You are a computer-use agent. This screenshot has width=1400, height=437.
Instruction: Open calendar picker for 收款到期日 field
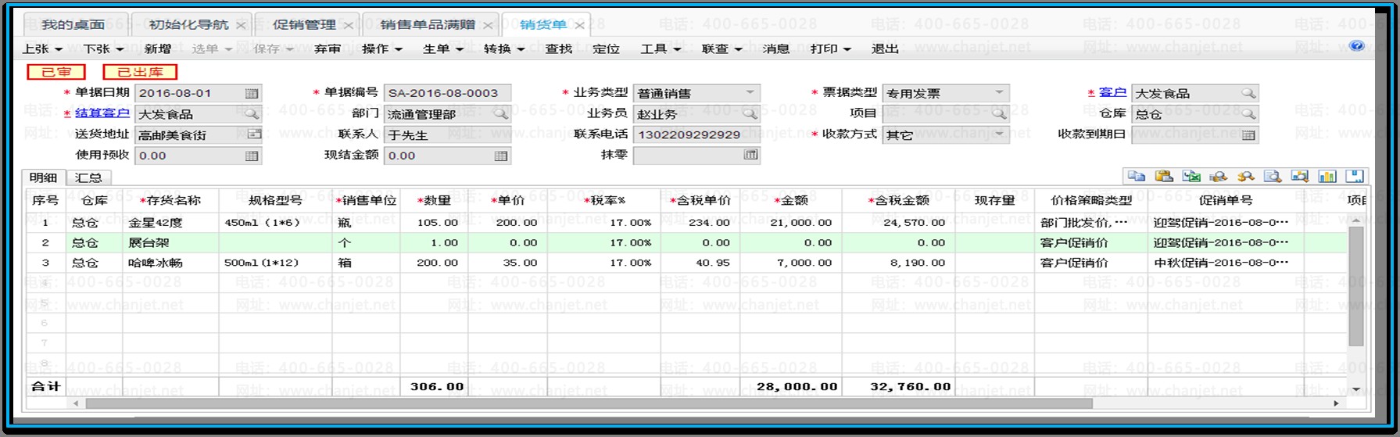point(1248,134)
